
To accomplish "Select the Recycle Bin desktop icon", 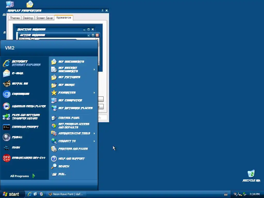I will tap(251, 176).
